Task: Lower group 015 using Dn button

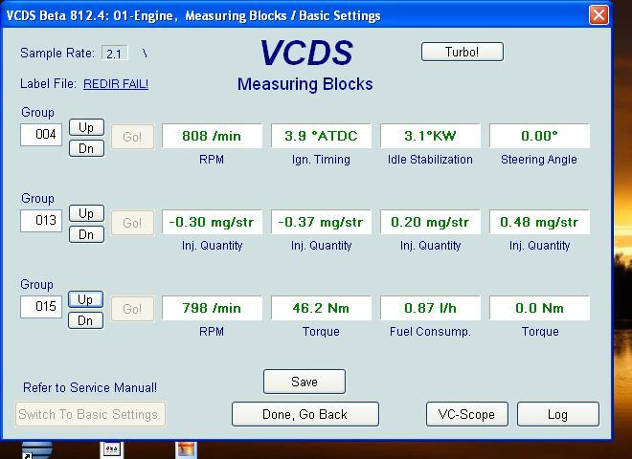Action: 85,320
